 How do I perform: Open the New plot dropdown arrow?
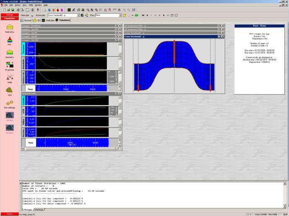(32, 15)
